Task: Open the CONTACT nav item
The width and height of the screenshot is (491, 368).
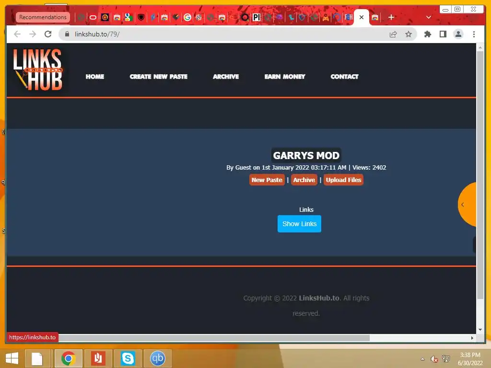Action: pos(344,77)
